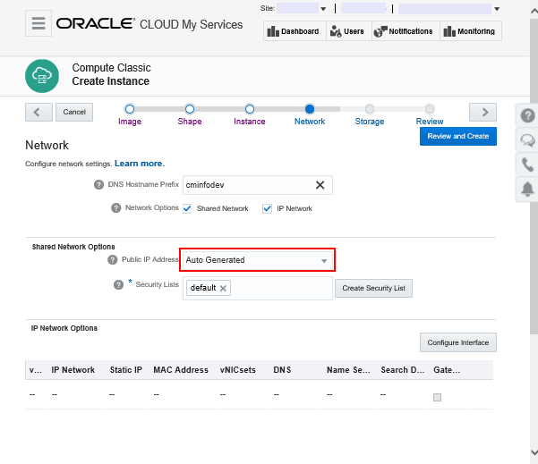Open the Public IP Address dropdown

[x=257, y=260]
